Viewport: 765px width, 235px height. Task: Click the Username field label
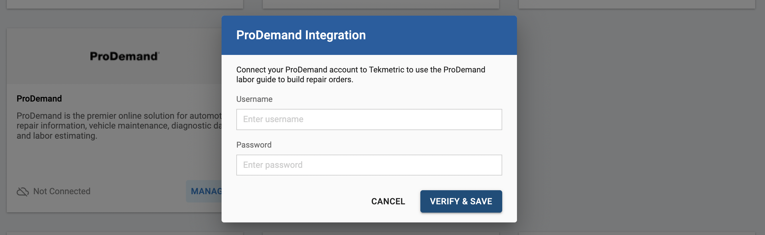254,99
